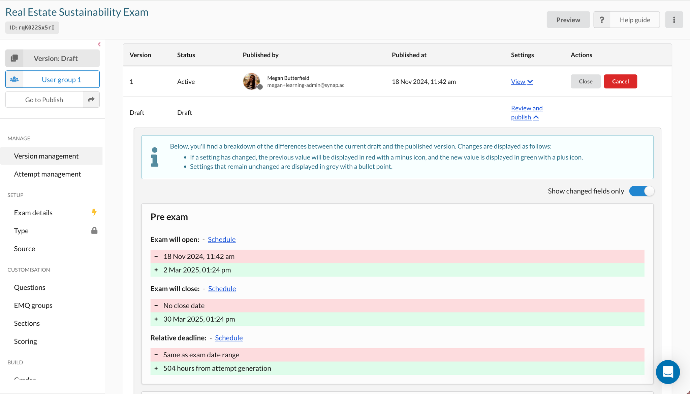Select Scoring under Customisation
Screen dimensions: 690x394
[x=25, y=341]
